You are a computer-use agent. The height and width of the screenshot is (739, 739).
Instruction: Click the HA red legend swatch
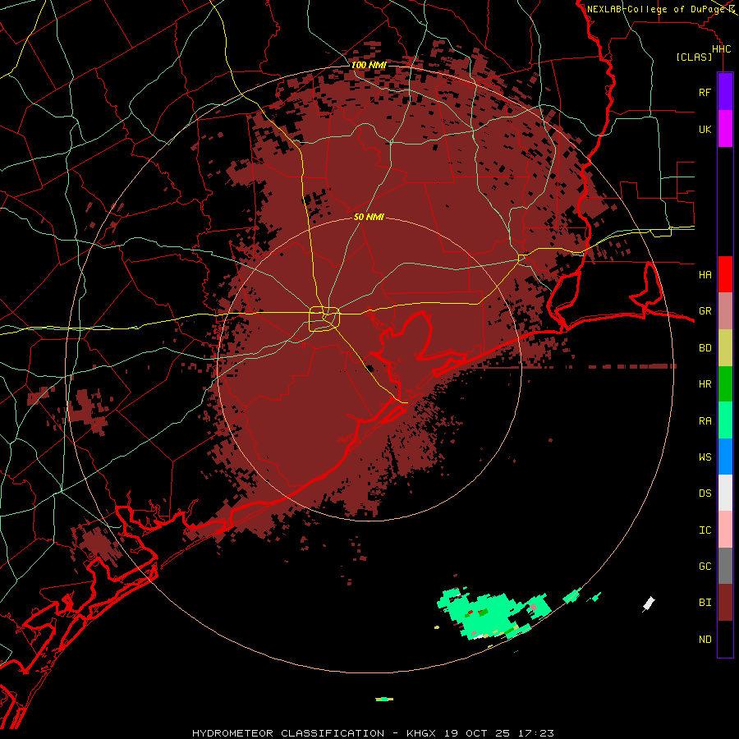pyautogui.click(x=725, y=274)
